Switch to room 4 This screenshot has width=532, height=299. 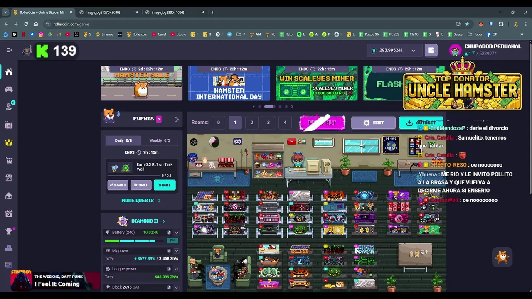click(x=285, y=123)
